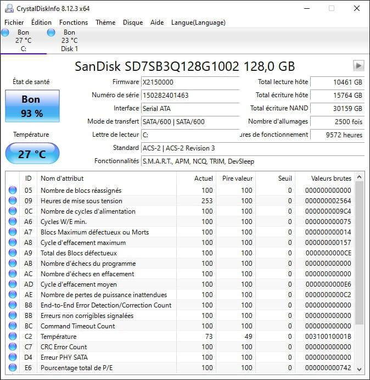The image size is (370, 380).
Task: Click the Valeurs brutes column header
Action: pyautogui.click(x=325, y=178)
